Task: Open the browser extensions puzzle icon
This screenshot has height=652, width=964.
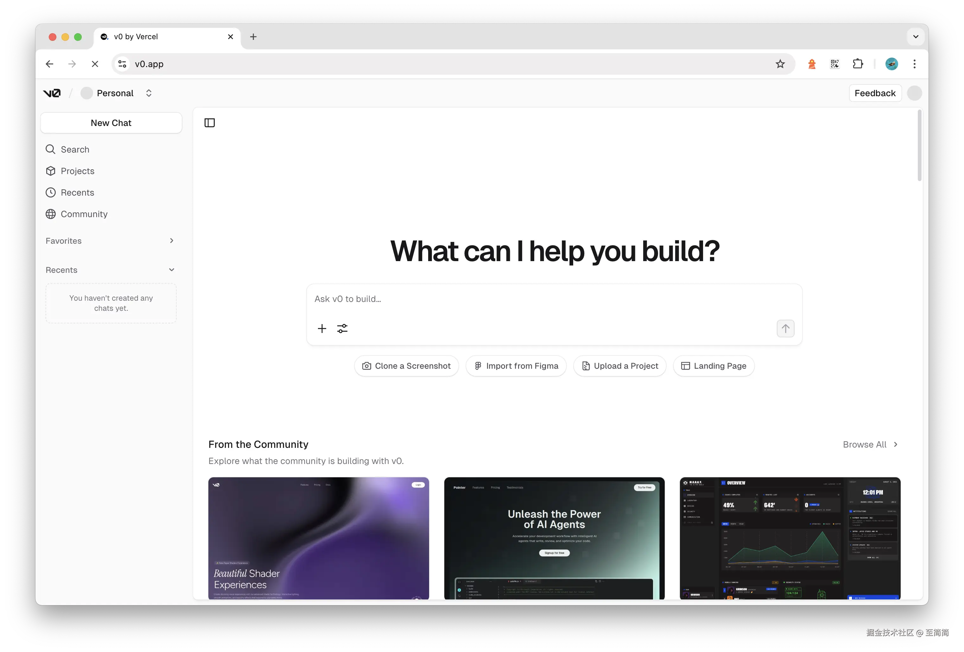Action: tap(857, 64)
